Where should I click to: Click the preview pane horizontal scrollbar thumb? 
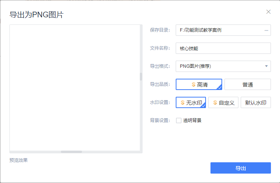pos(71,152)
